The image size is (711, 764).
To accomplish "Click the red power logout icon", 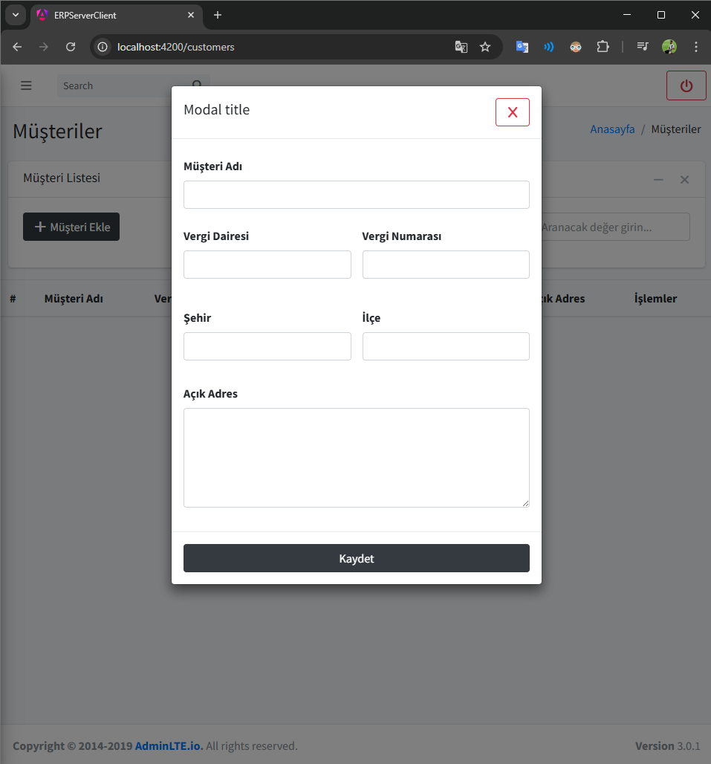I will [686, 85].
